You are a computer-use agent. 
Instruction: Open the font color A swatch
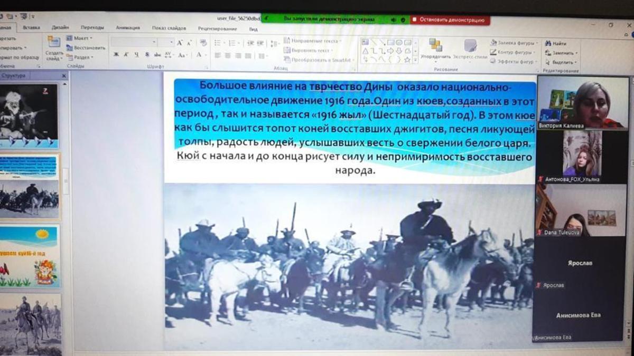click(199, 55)
